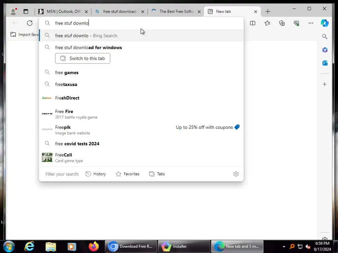Select the freetaxusa suggestion
The width and height of the screenshot is (338, 253).
(141, 84)
